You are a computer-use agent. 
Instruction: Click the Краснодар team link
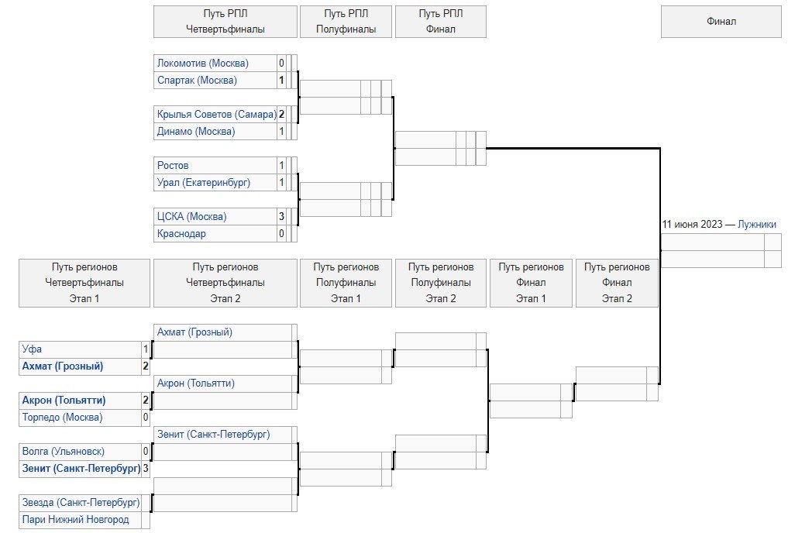(x=181, y=233)
